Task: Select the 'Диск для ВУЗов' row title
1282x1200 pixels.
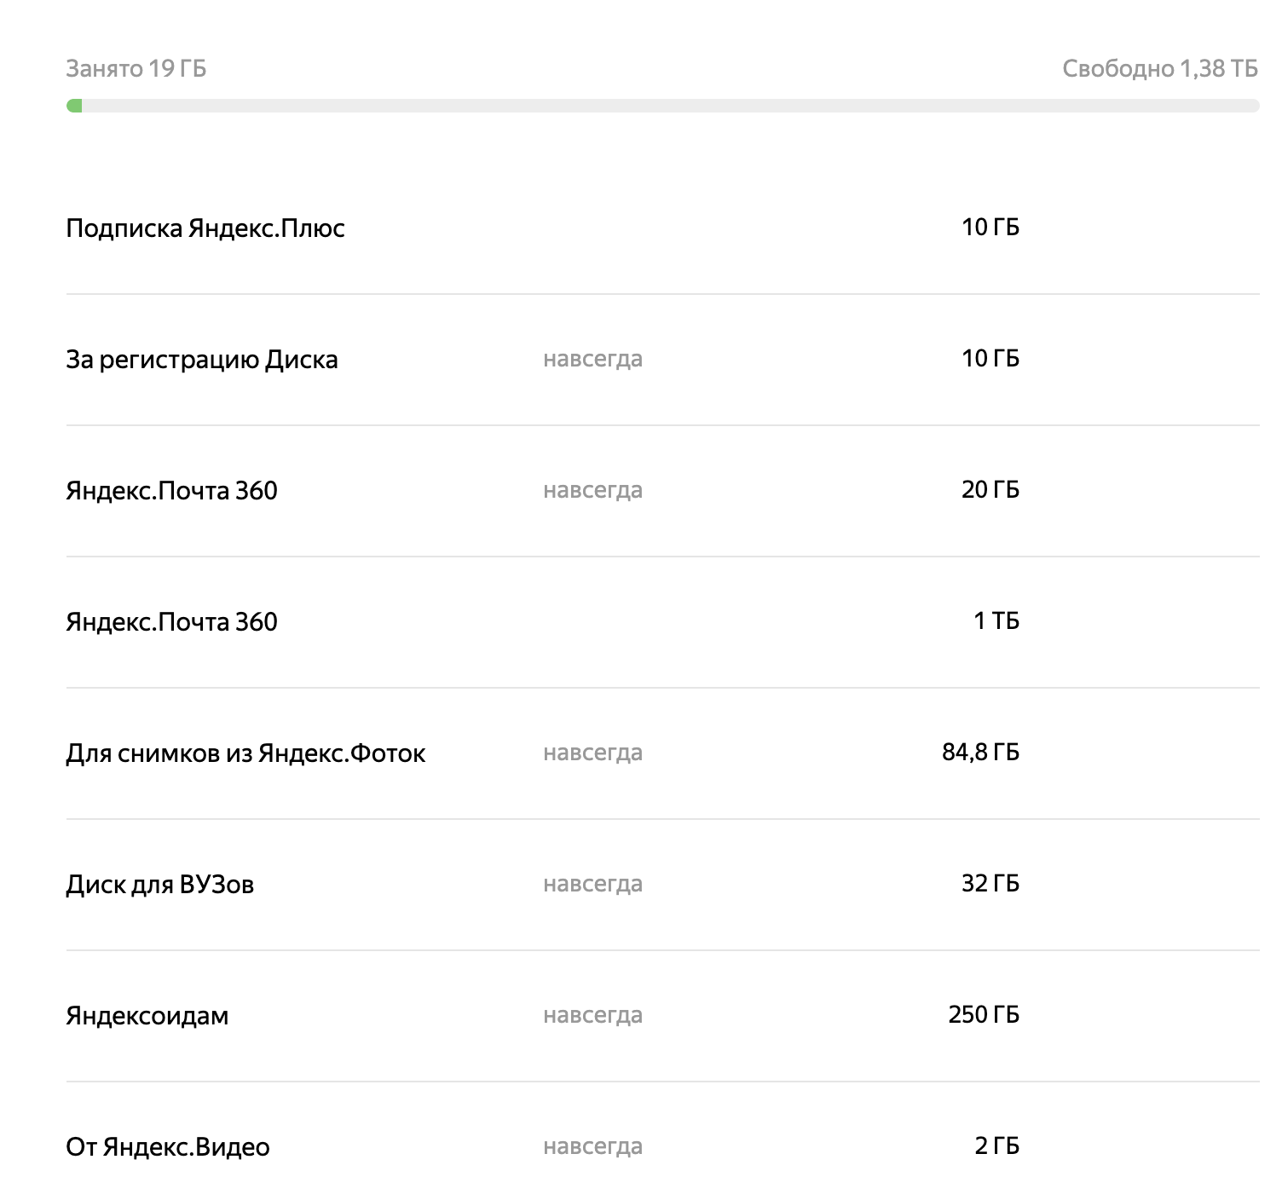Action: 160,885
